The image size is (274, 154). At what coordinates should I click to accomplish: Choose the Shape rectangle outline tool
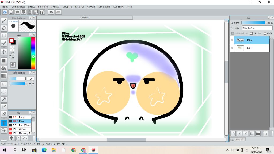point(4,36)
